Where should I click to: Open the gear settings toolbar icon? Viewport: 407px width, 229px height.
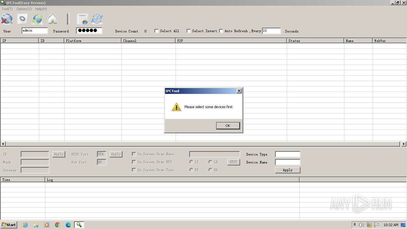coord(22,19)
